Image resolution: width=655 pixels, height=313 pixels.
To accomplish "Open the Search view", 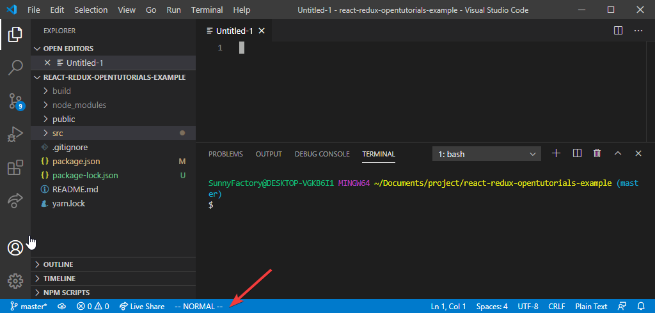I will pos(15,67).
